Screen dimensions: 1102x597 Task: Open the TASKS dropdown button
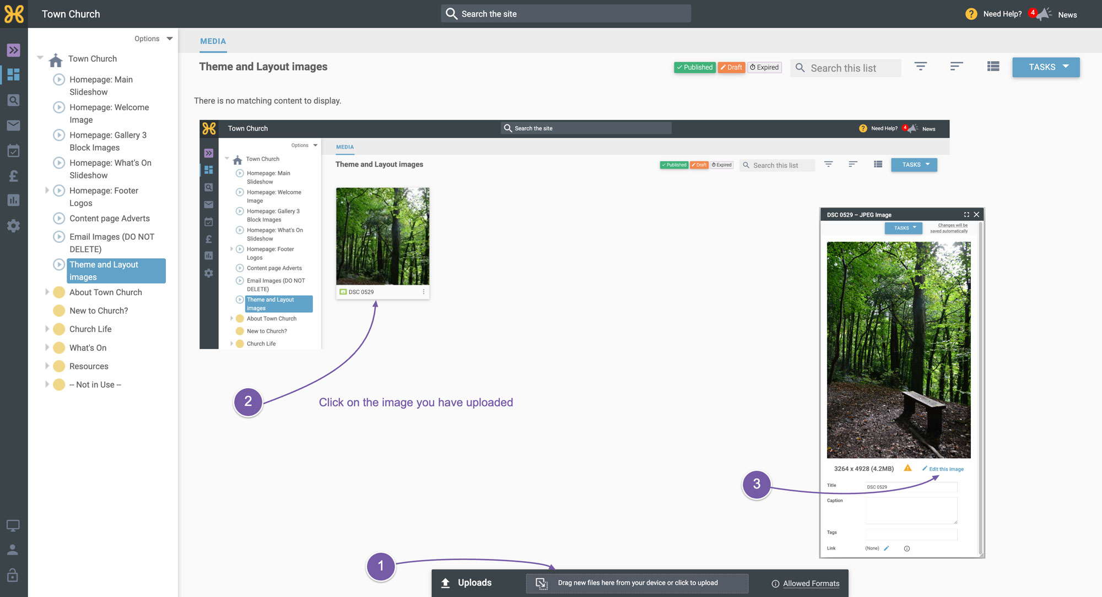1046,67
